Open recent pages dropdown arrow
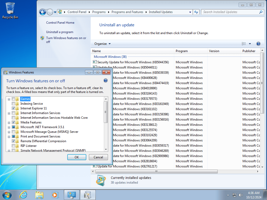 [55, 12]
